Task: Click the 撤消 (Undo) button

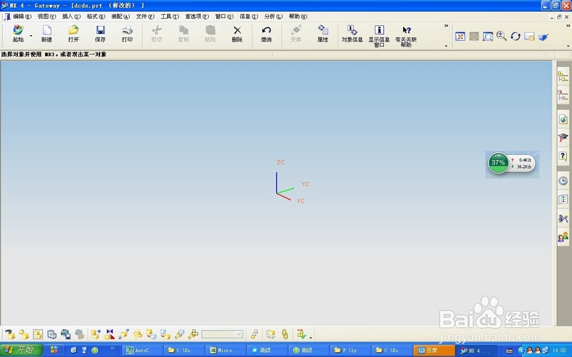Action: [x=267, y=34]
